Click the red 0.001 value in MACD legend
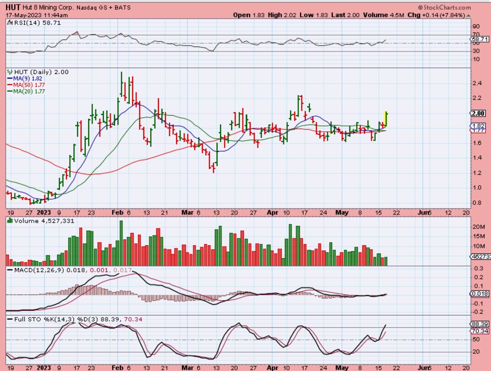The image size is (491, 371). 99,270
